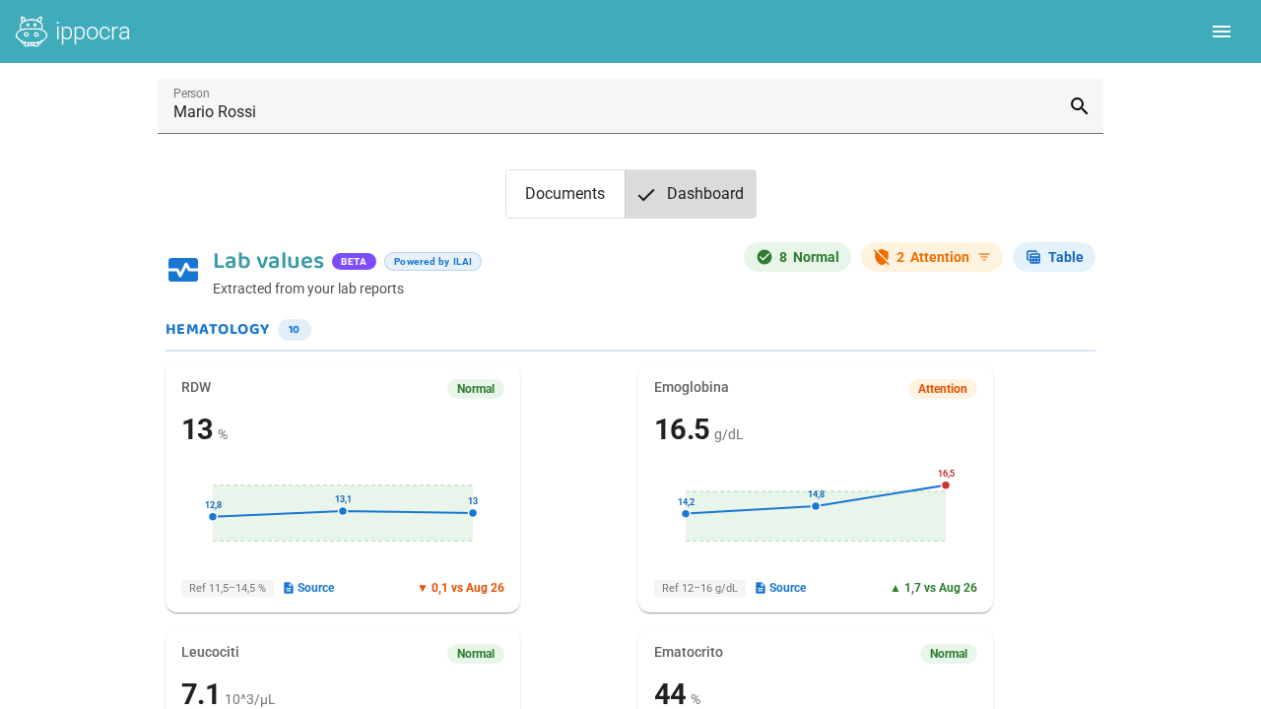Click the Hematology section heading
Screen dimensions: 1261x709
[x=218, y=329]
